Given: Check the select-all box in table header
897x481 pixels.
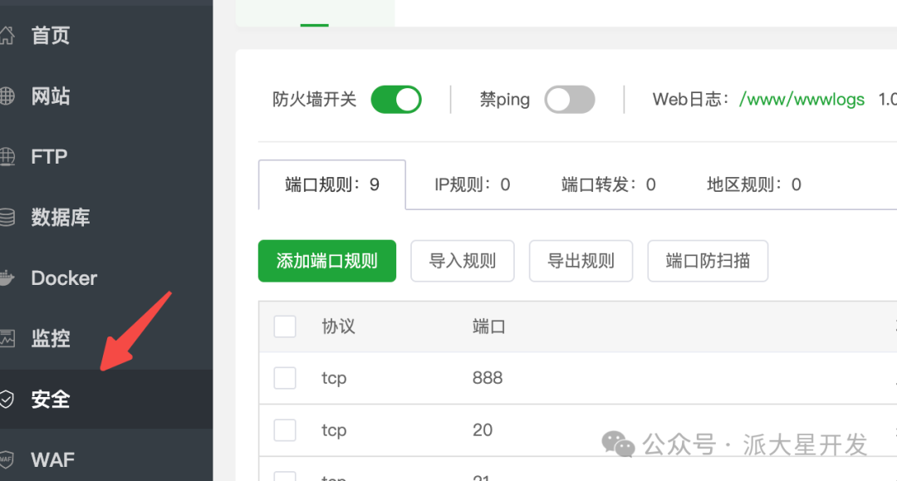Looking at the screenshot, I should click(285, 326).
